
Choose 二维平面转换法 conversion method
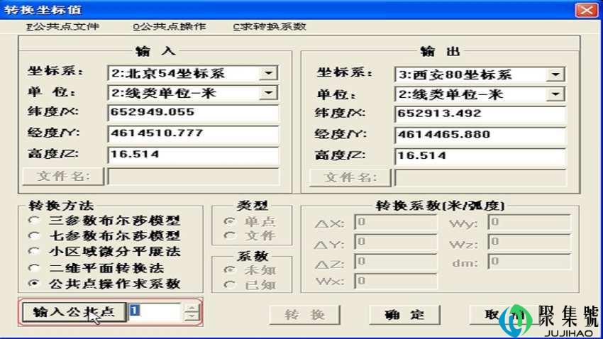pos(34,268)
